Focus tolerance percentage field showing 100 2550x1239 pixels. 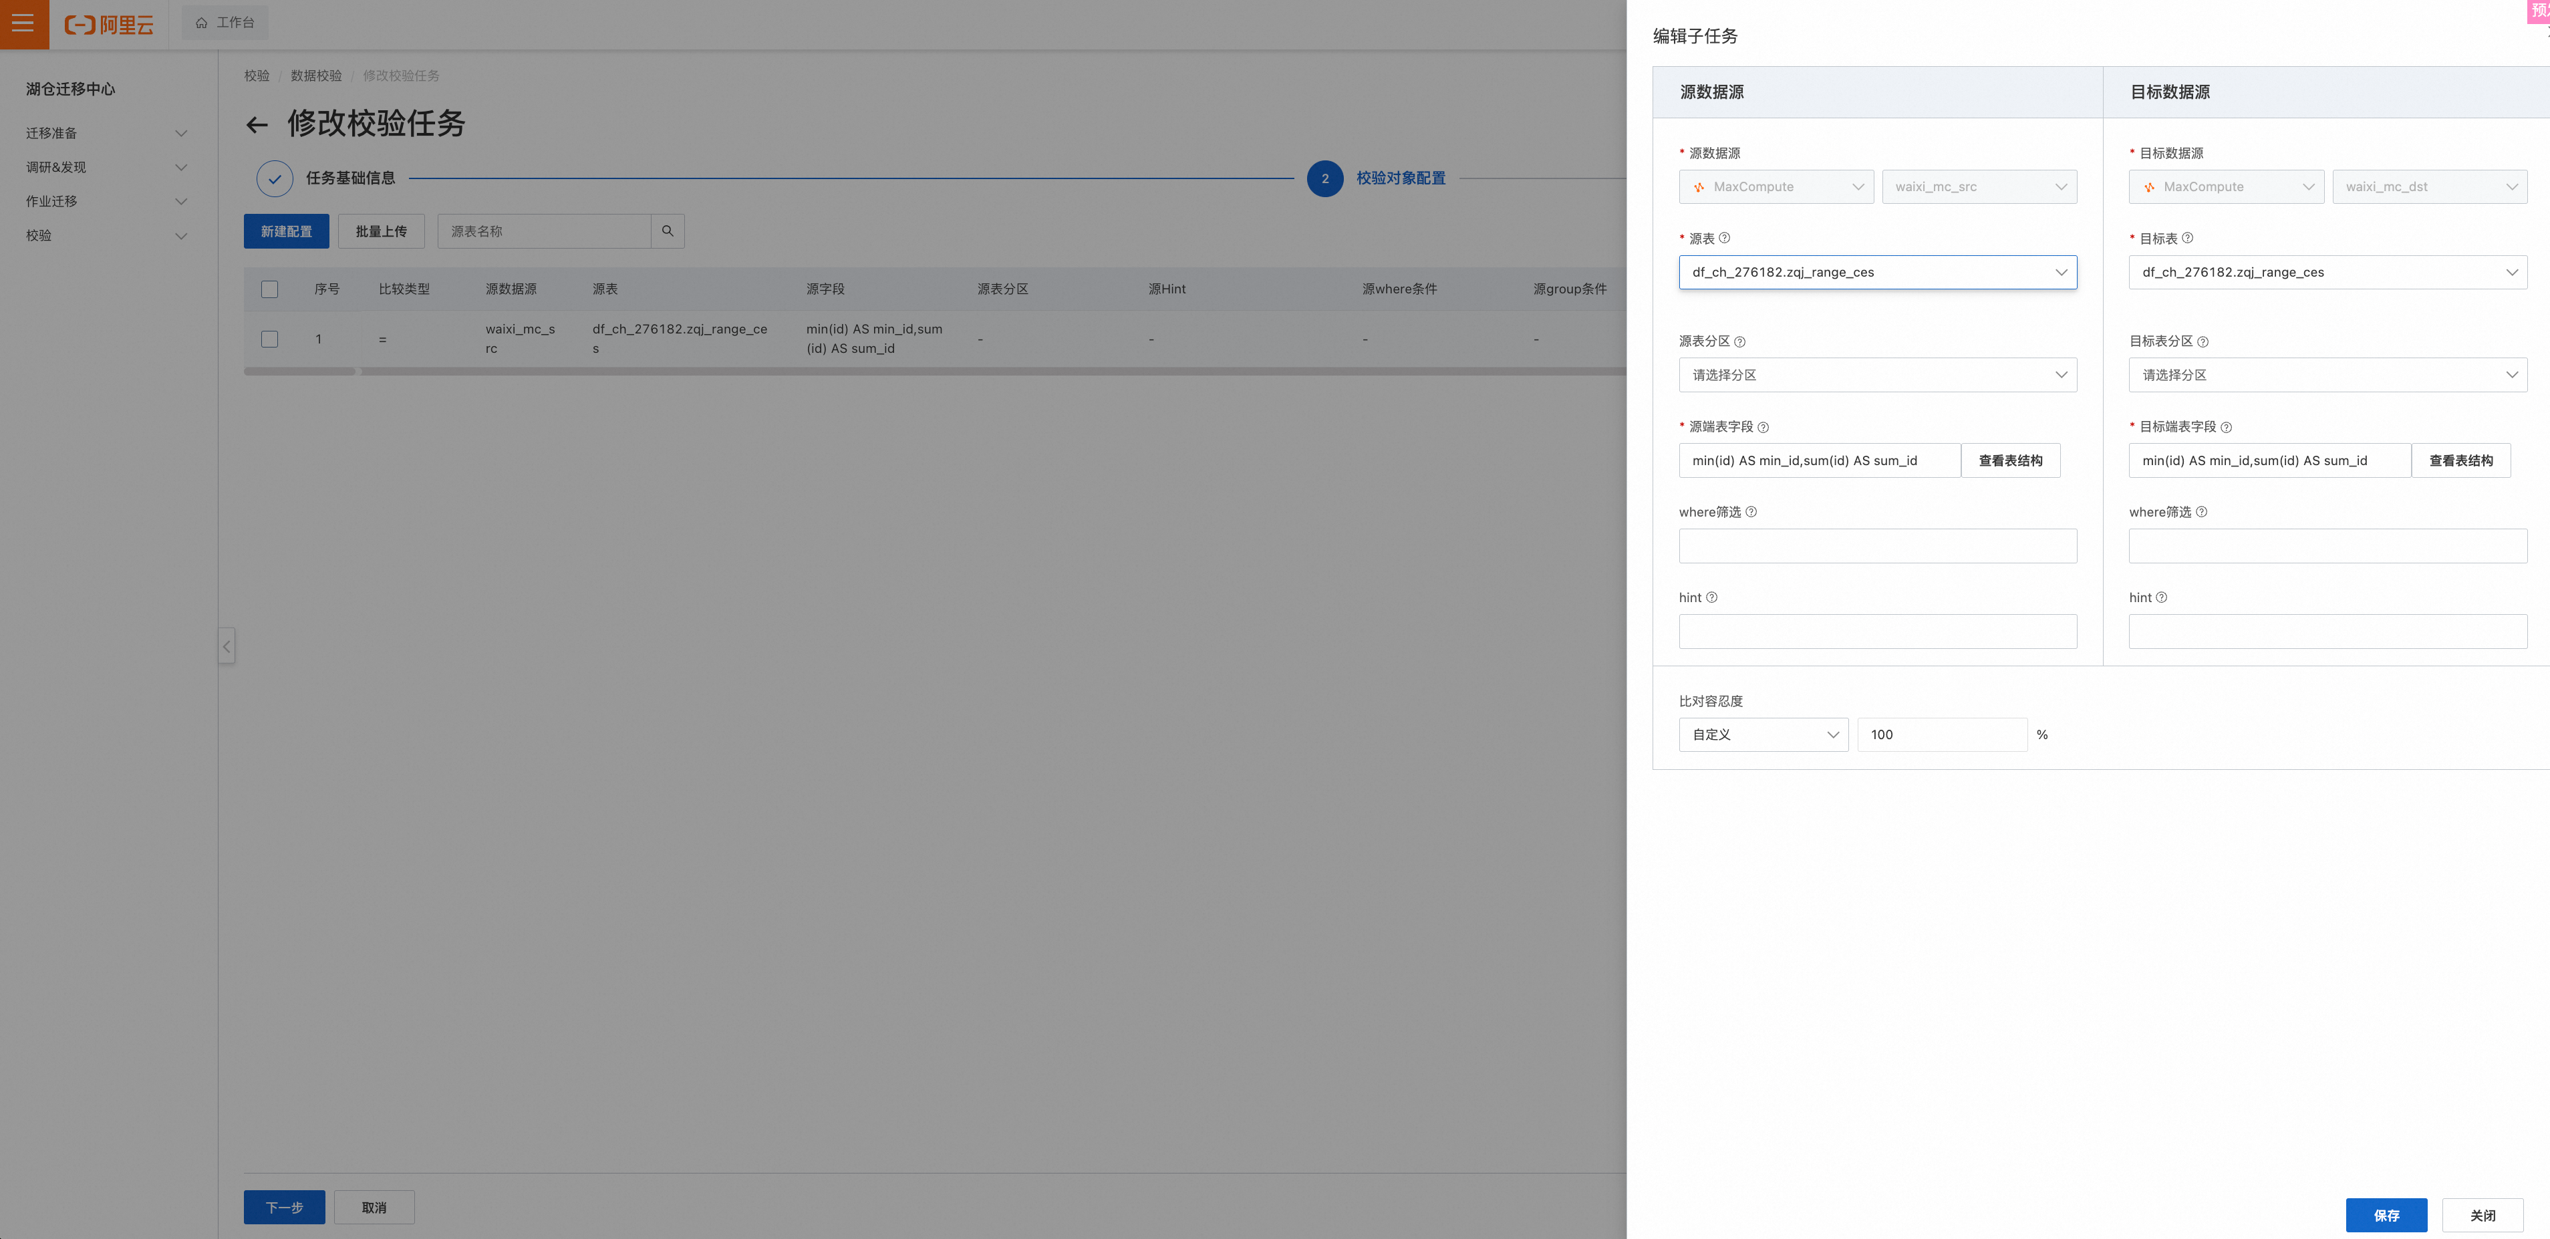1942,734
